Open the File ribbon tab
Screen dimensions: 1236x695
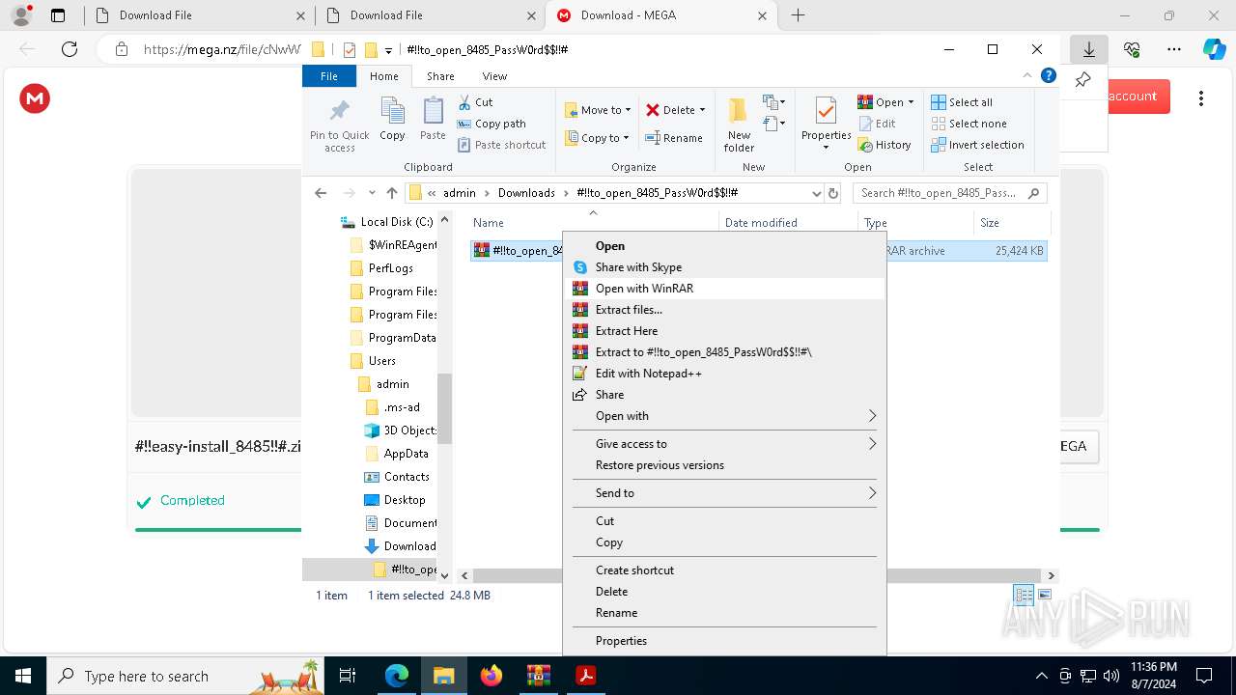tap(329, 76)
